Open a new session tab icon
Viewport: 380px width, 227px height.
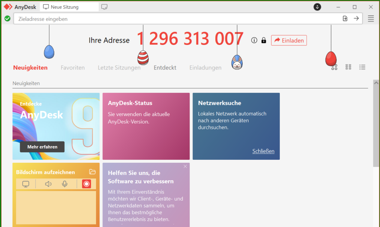click(x=104, y=7)
